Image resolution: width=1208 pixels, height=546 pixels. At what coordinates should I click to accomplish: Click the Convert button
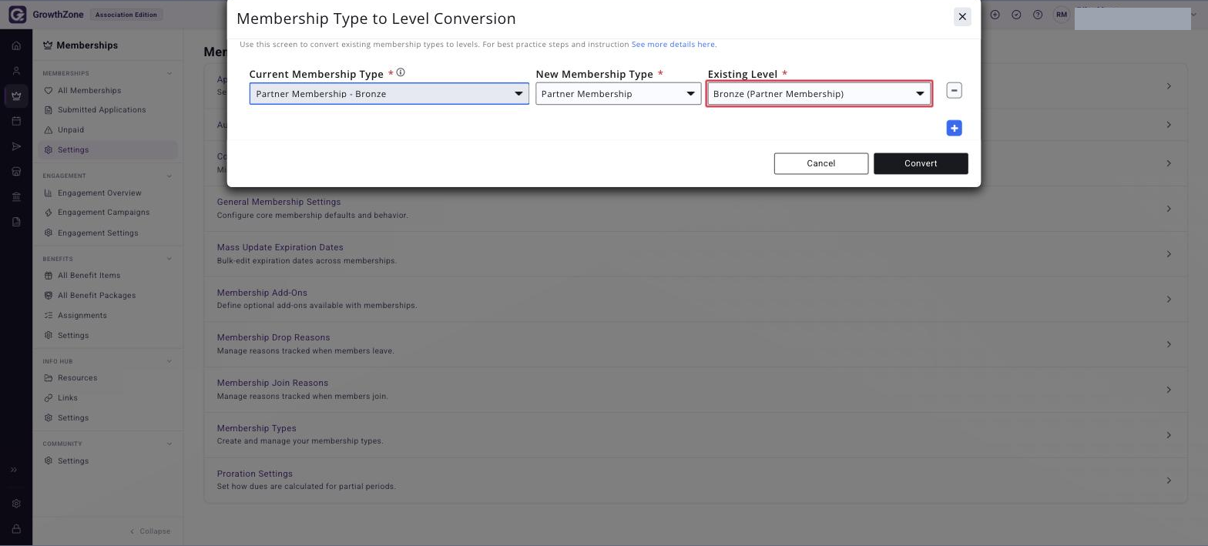tap(921, 163)
